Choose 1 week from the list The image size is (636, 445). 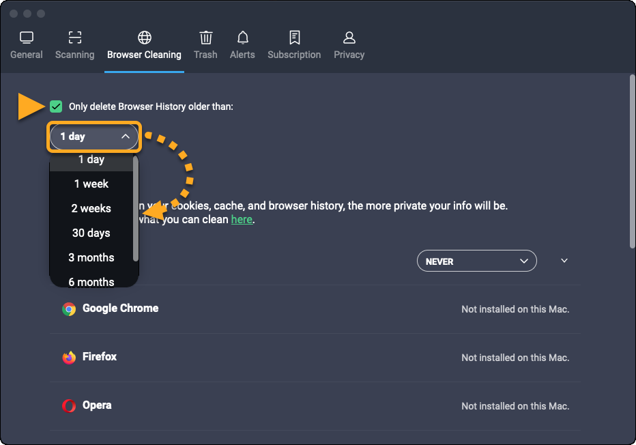[91, 184]
